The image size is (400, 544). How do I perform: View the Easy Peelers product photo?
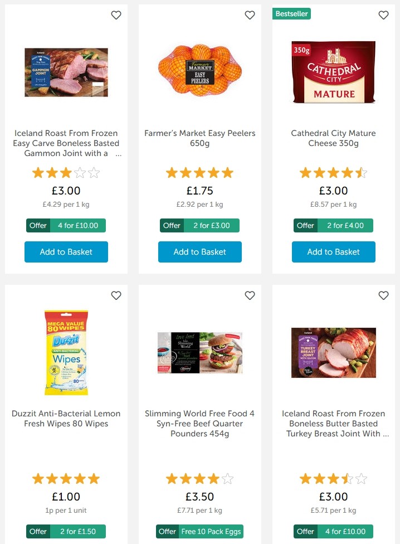click(200, 72)
